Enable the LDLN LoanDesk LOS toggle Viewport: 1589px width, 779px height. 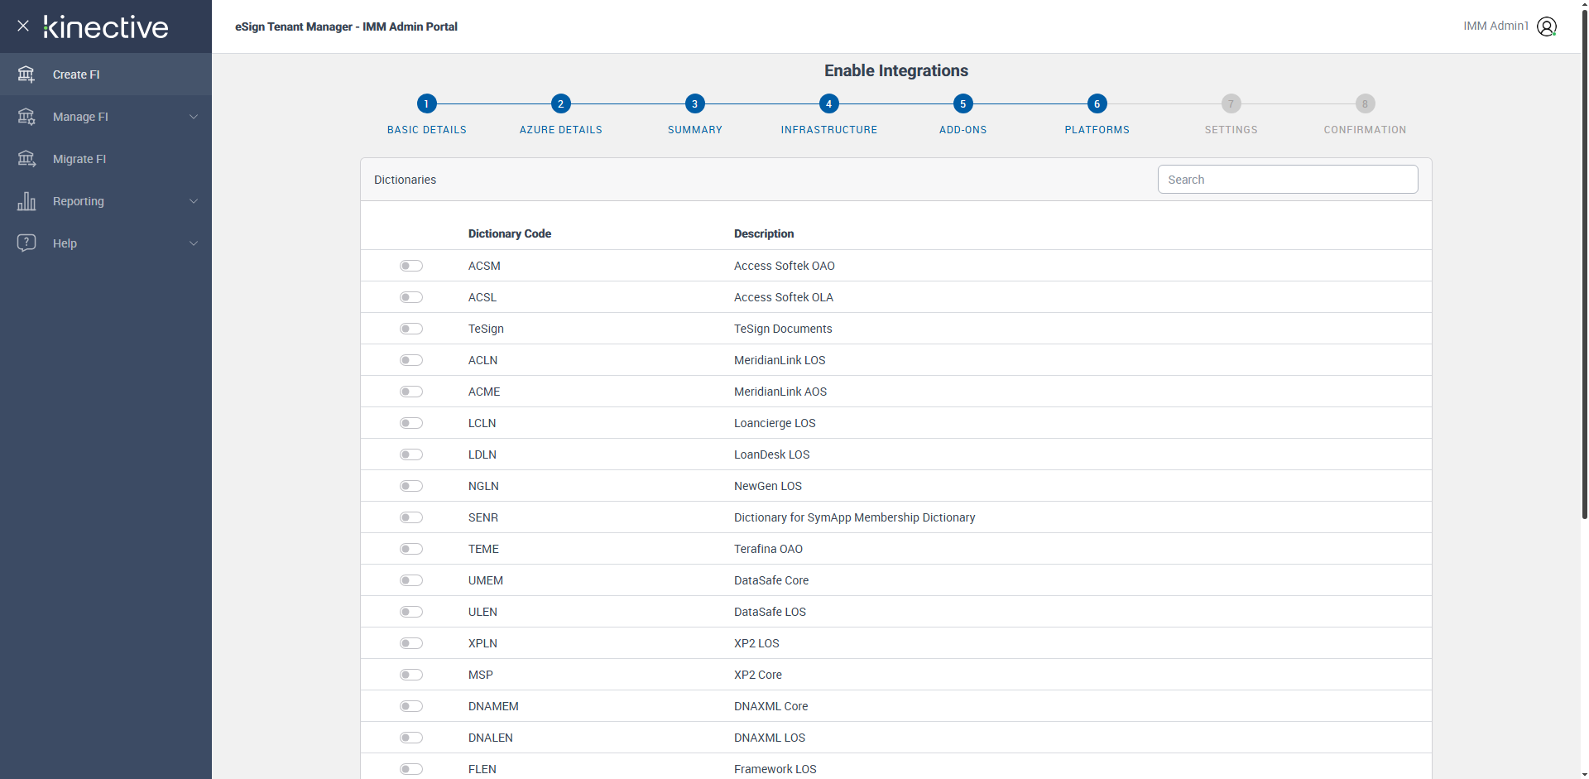point(411,454)
